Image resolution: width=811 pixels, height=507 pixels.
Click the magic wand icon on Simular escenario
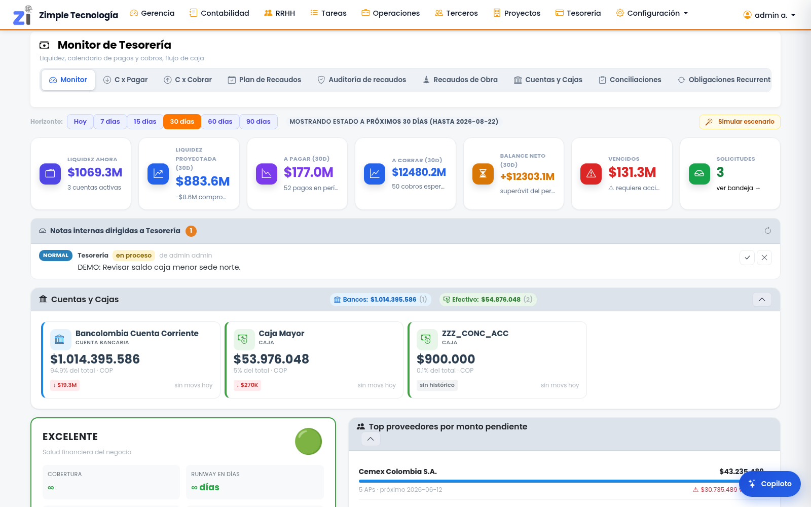click(x=709, y=122)
